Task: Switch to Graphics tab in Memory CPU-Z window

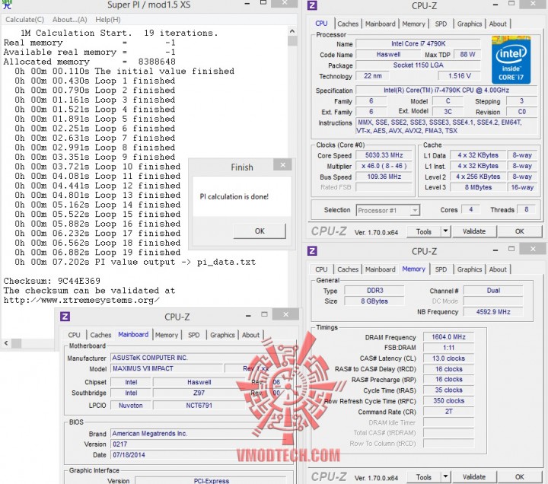Action: click(470, 269)
